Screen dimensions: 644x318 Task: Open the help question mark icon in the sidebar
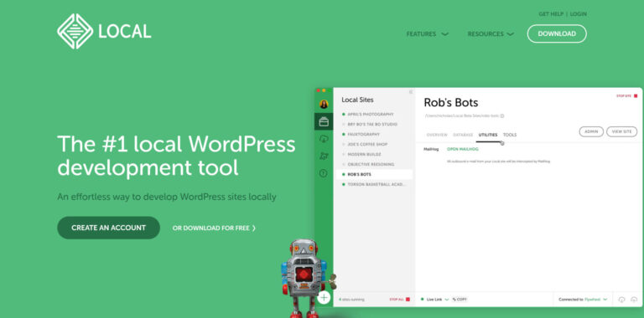pyautogui.click(x=324, y=173)
